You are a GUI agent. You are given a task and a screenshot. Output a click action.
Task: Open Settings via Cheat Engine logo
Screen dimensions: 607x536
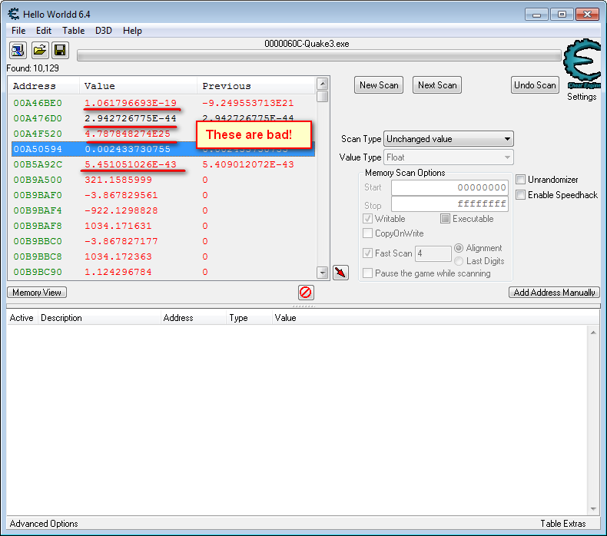tap(582, 69)
